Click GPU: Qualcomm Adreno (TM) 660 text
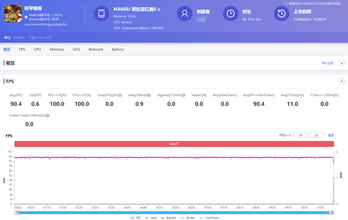Screen dimensions: 348x220 pyautogui.click(x=139, y=28)
